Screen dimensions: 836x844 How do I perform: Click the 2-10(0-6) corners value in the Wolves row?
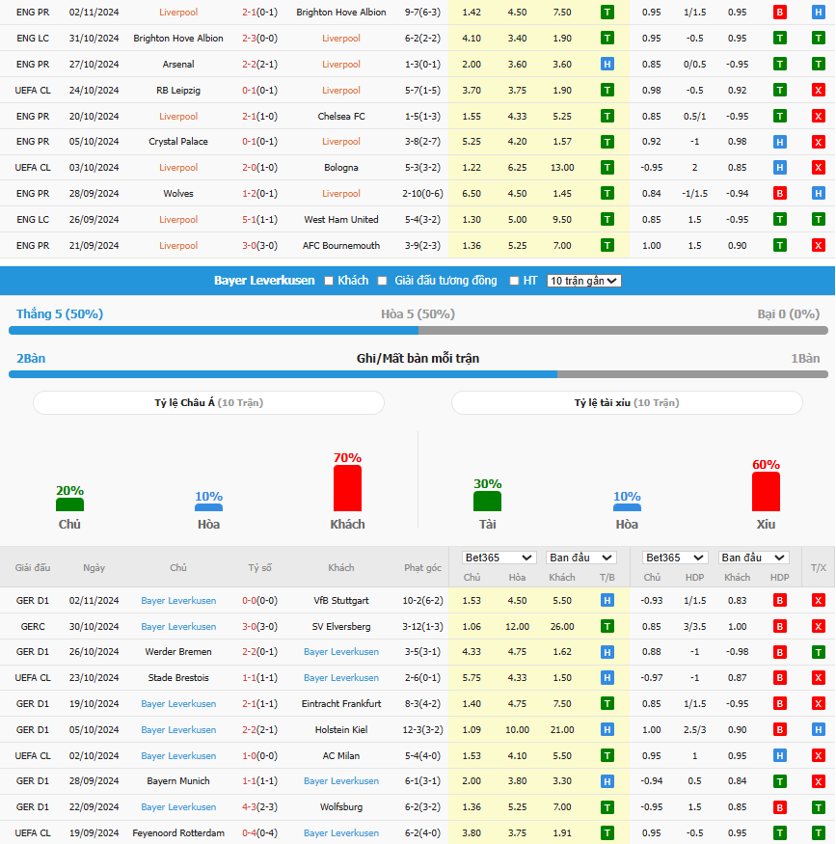point(423,193)
